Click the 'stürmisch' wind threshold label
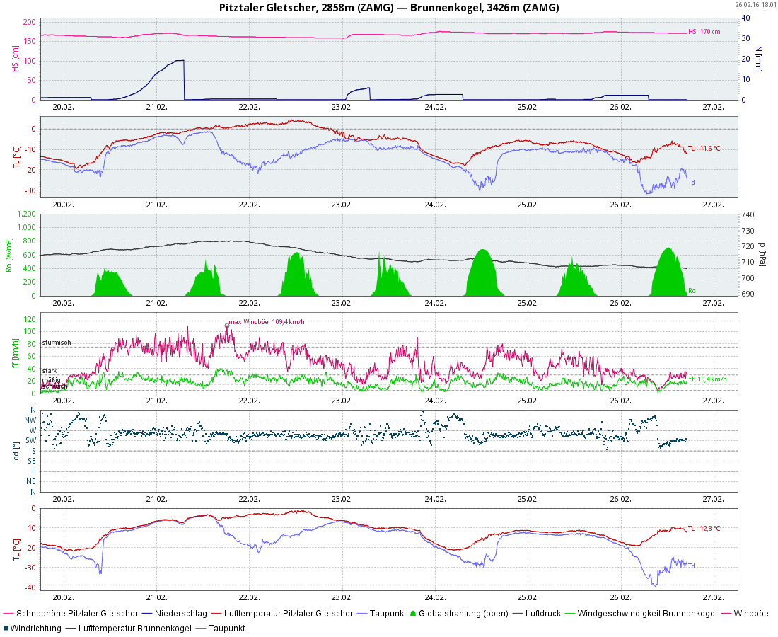This screenshot has height=637, width=778. (57, 342)
